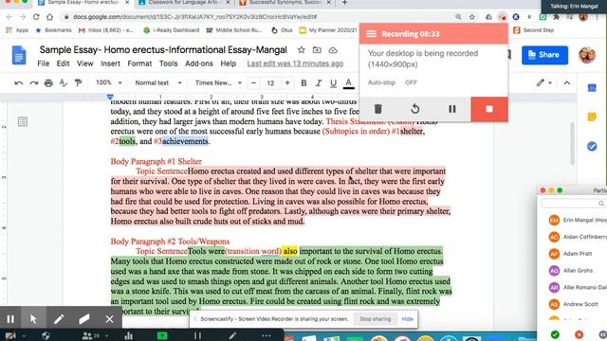Open the 100% zoom dropdown
This screenshot has height=341, width=607.
click(x=108, y=82)
